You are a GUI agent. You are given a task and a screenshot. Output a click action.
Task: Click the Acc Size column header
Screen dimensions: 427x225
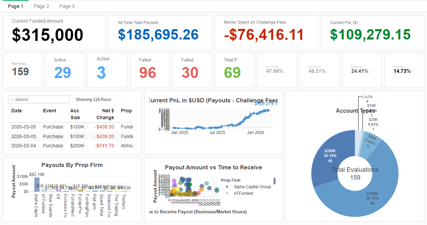(x=75, y=114)
